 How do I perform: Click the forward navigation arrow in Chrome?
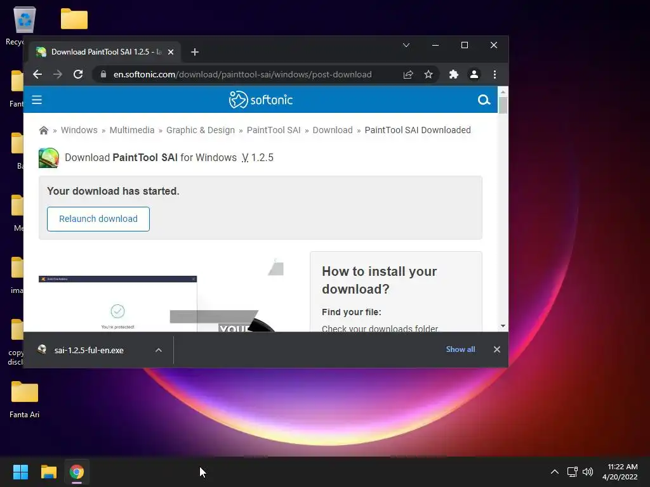(58, 75)
